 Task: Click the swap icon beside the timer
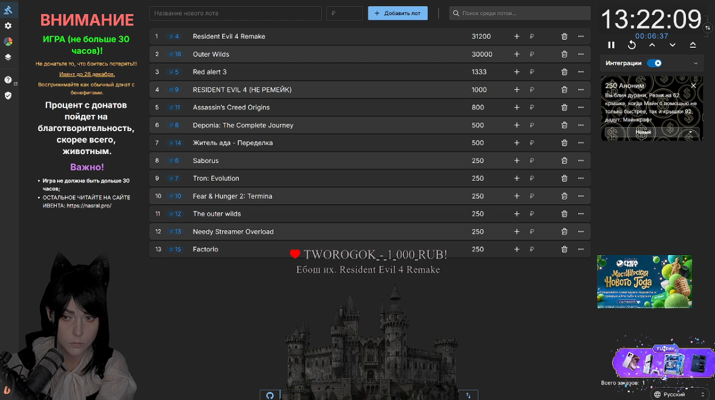click(x=707, y=28)
